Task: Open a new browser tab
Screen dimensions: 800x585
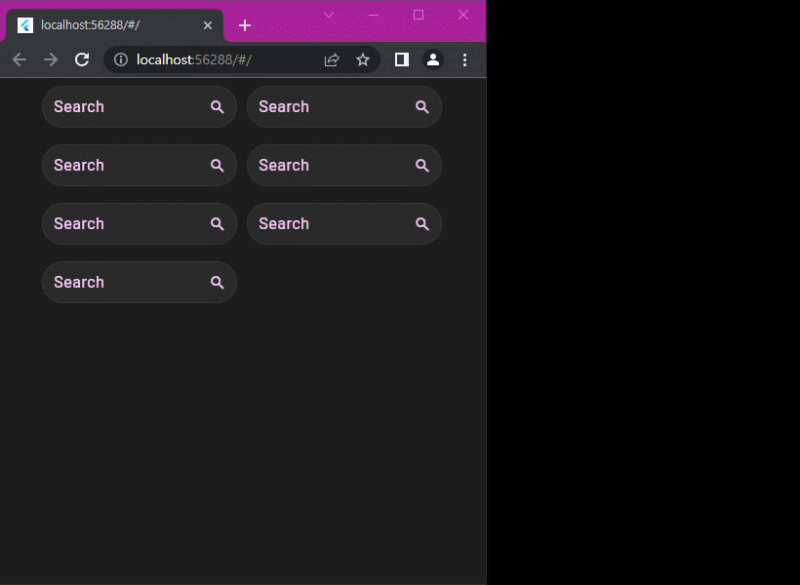Action: click(x=245, y=25)
